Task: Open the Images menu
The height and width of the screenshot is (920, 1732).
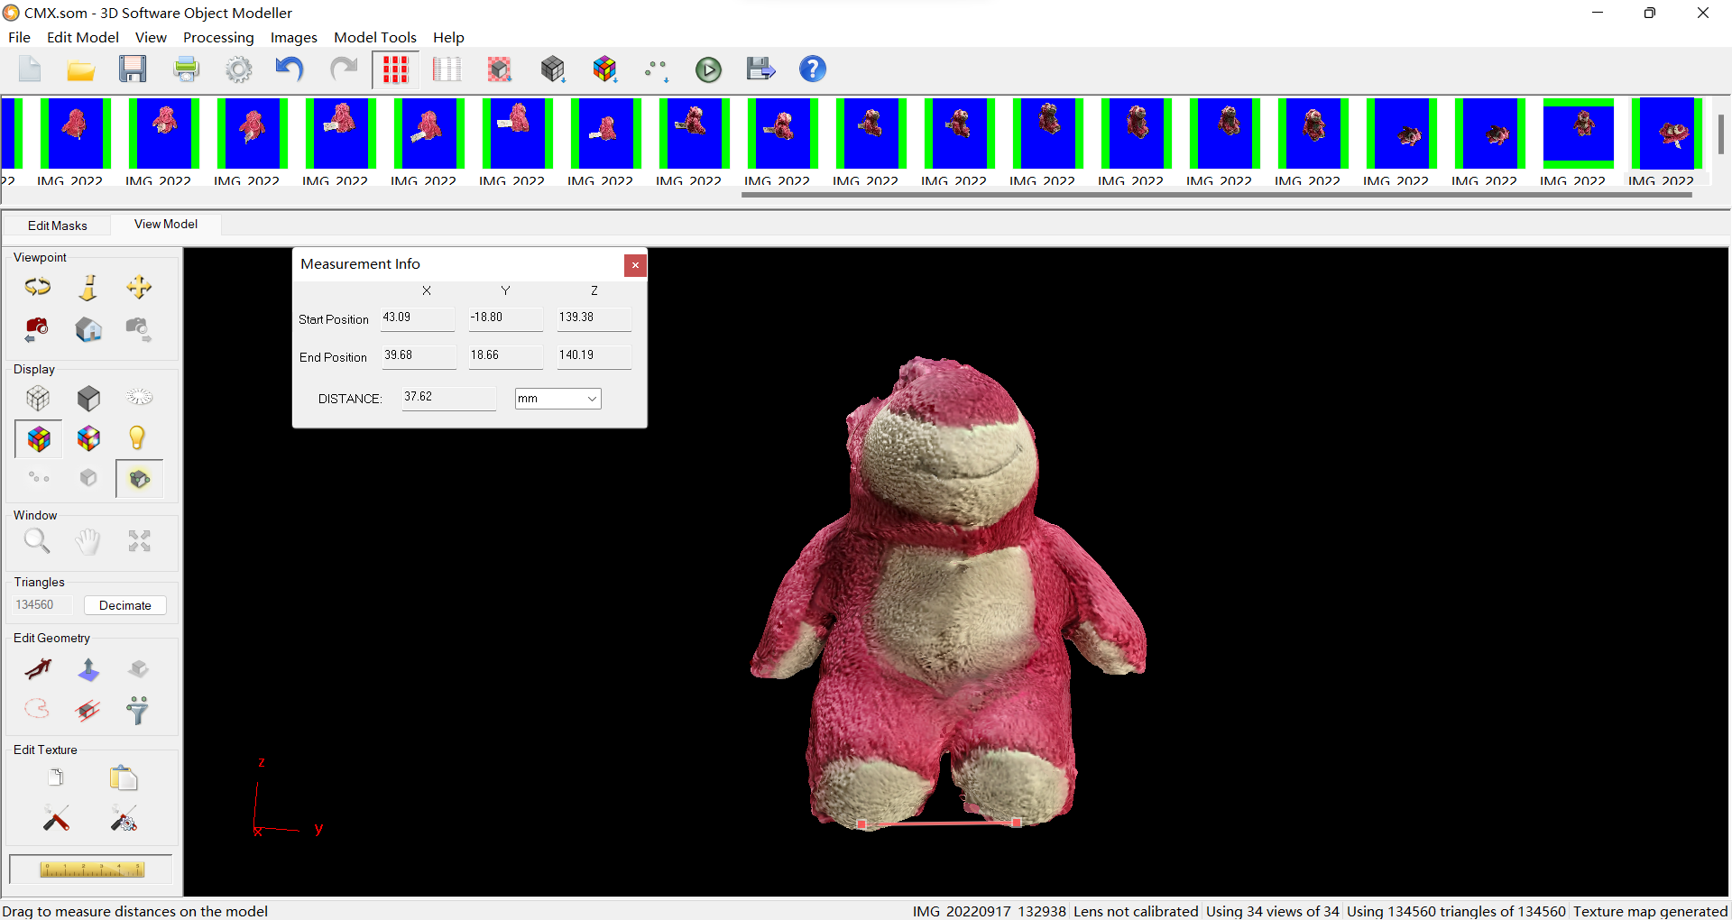Action: [294, 37]
